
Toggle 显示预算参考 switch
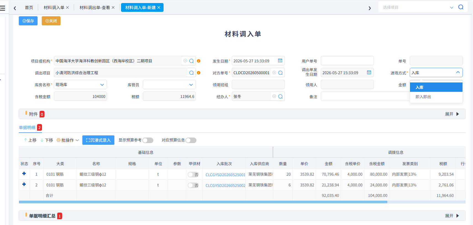click(148, 140)
